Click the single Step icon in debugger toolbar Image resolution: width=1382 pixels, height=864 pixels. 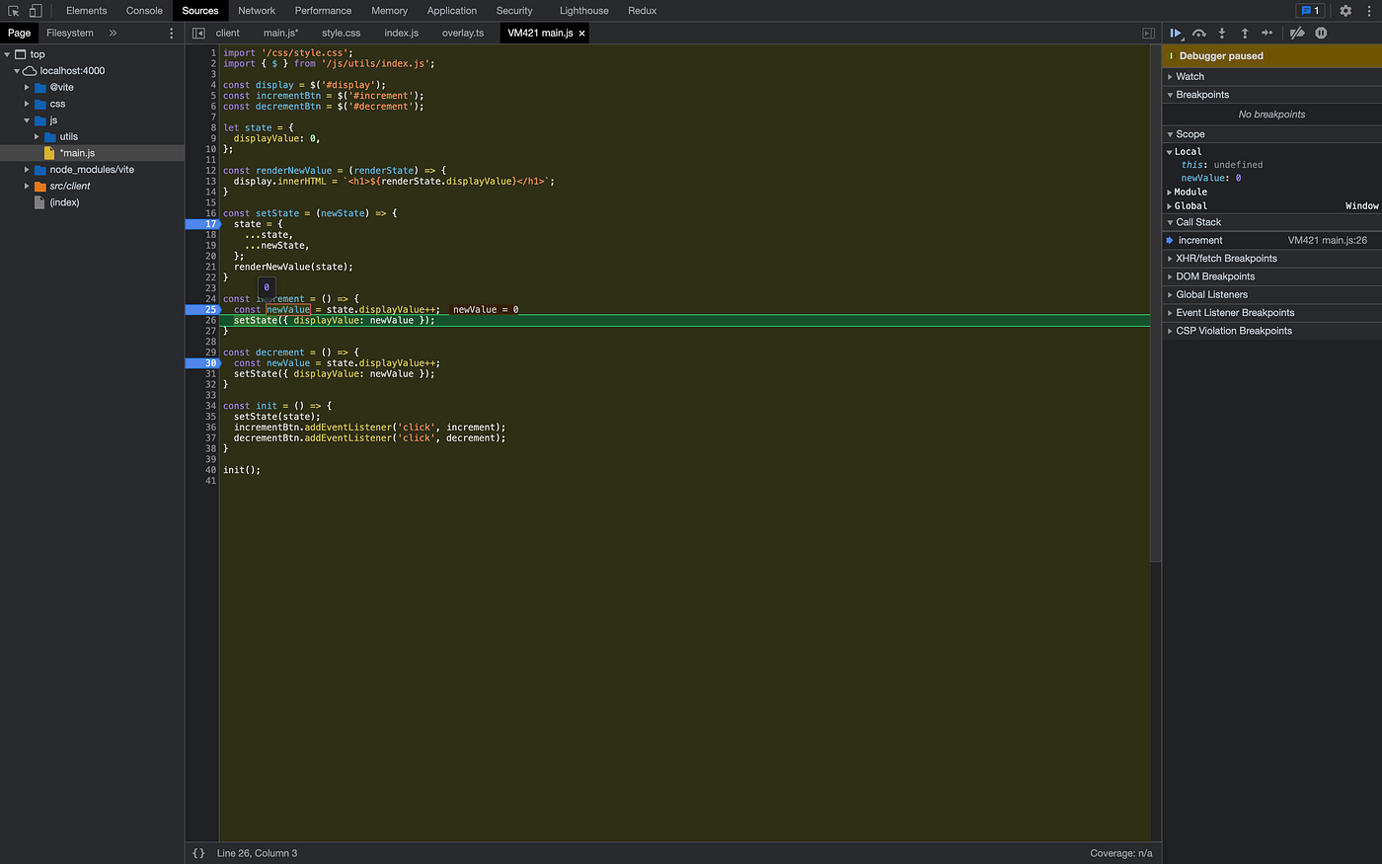1267,33
